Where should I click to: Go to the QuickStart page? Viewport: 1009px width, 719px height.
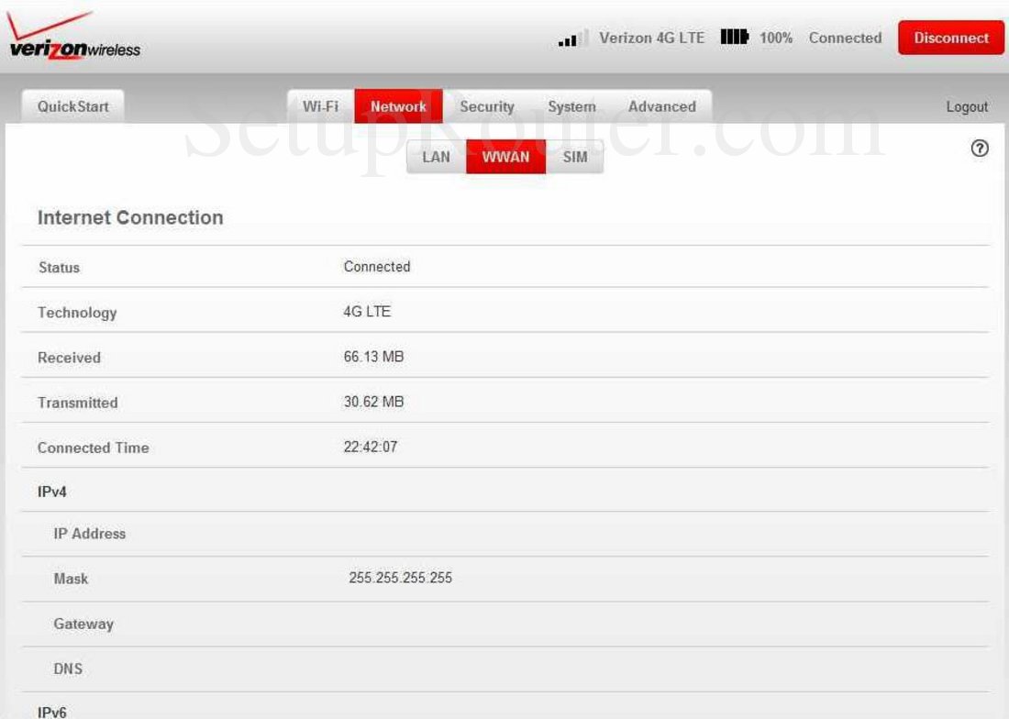point(73,106)
